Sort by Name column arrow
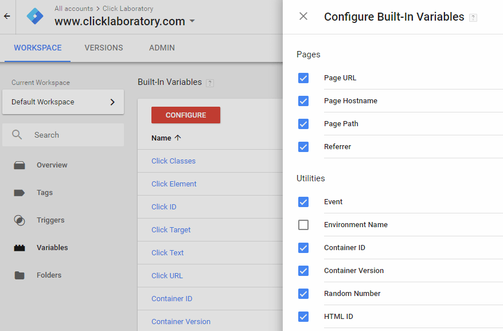The width and height of the screenshot is (503, 331). (178, 138)
